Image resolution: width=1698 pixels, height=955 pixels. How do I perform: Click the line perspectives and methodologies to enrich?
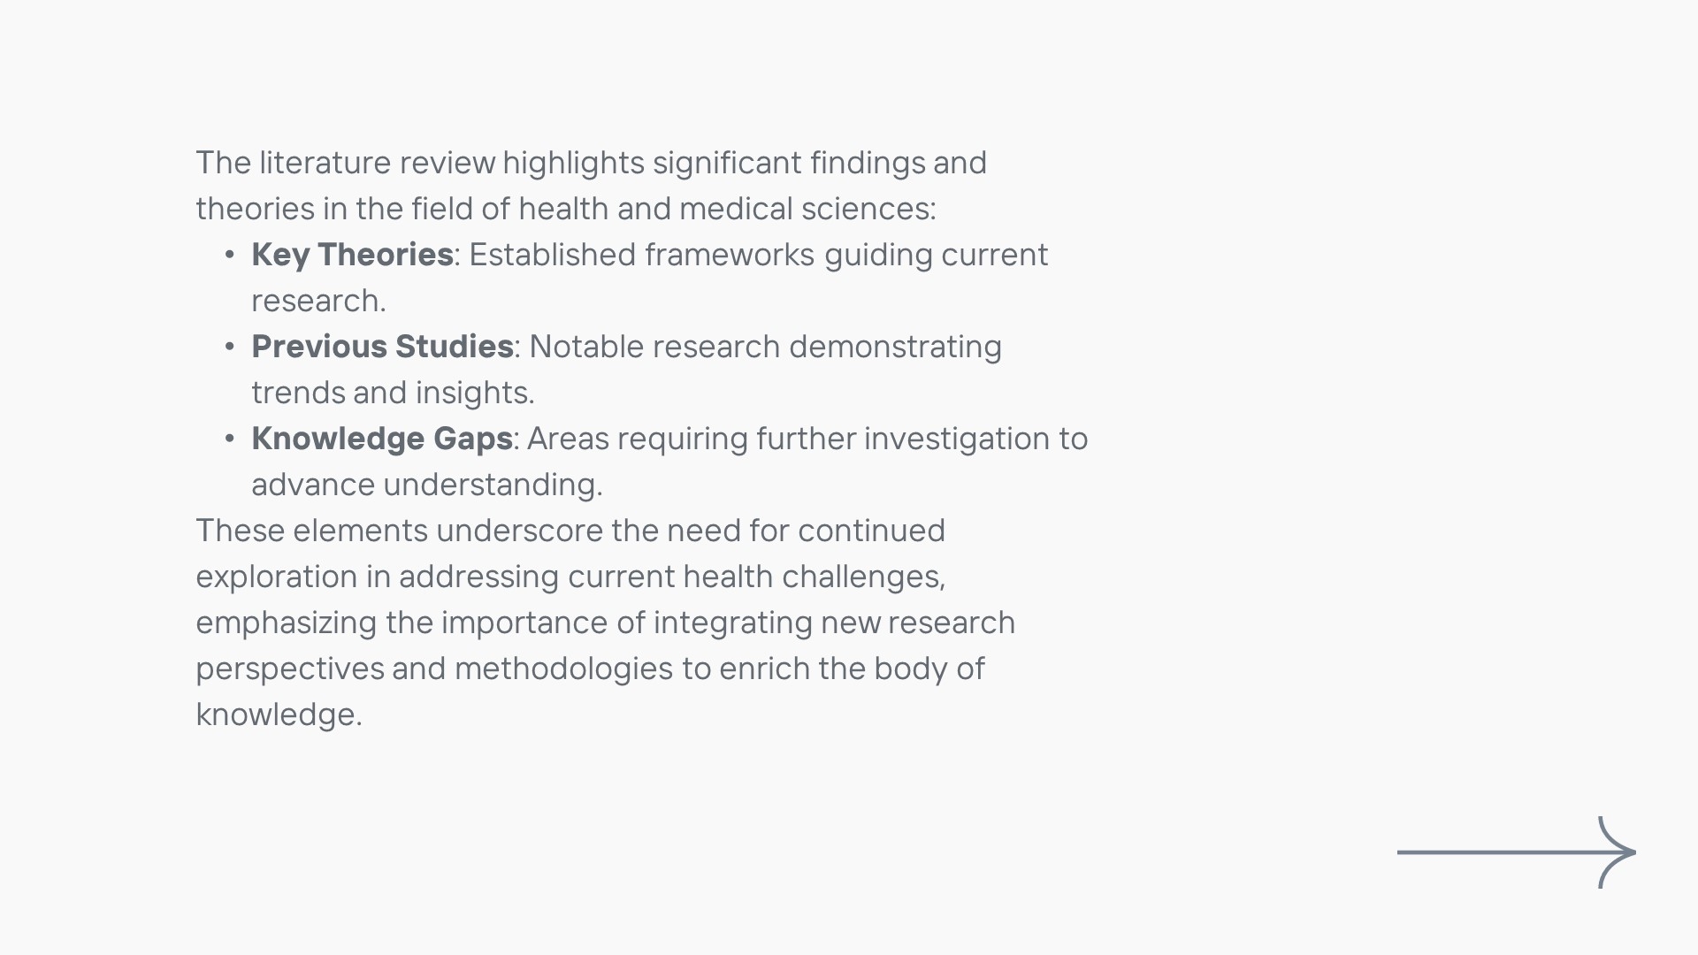[590, 668]
